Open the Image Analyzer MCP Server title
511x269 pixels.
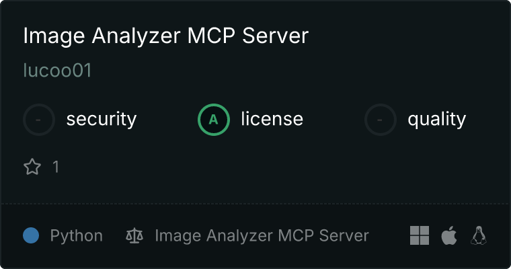point(166,36)
